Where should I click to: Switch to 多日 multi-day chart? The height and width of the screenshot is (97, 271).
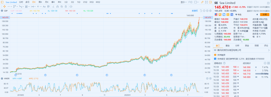tap(27, 2)
